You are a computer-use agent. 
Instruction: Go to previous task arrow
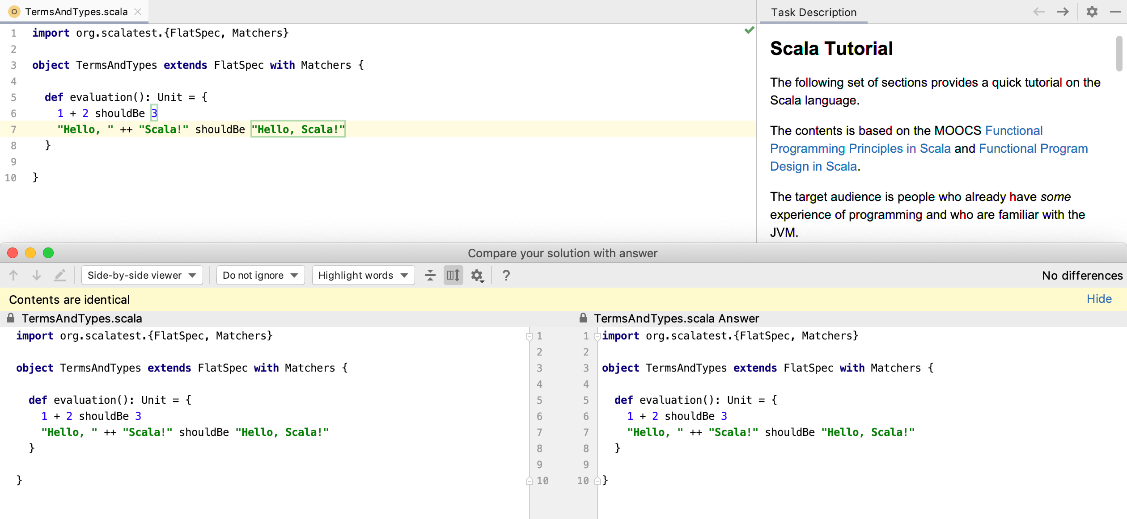point(1038,12)
